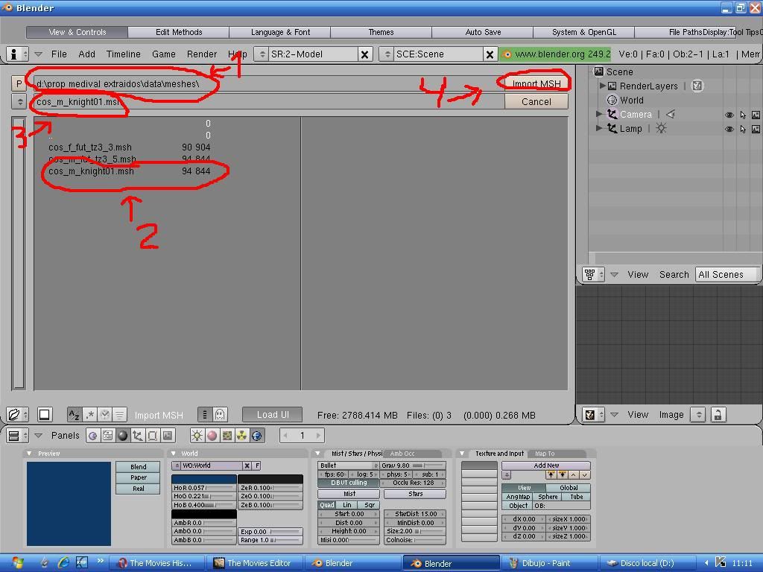Click the Cancel button
This screenshot has height=572, width=763.
pyautogui.click(x=536, y=101)
